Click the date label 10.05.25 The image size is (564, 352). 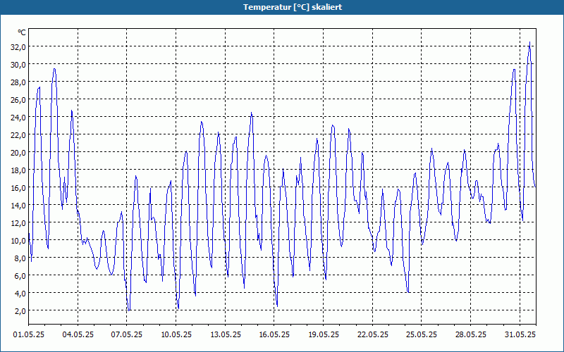[x=176, y=334]
